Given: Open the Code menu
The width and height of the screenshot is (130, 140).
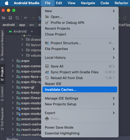Looking at the screenshot, I should pos(105,3).
